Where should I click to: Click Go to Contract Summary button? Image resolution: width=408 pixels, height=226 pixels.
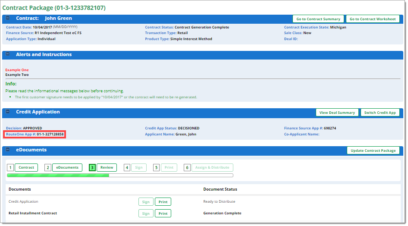[318, 19]
